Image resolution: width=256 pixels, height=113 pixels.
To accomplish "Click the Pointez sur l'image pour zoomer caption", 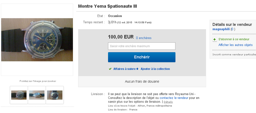I will tap(38, 81).
